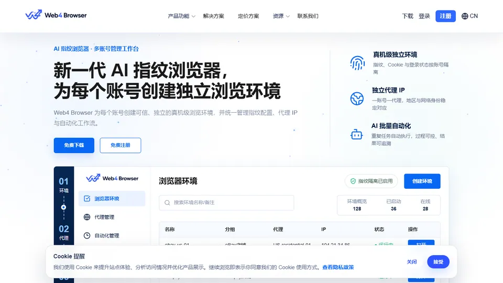Open the 定价方案 nav item
Viewport: 503px width, 283px height.
coord(248,16)
